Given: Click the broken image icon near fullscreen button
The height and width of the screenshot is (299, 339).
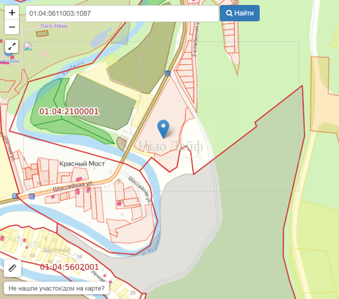Looking at the screenshot, I should [28, 47].
